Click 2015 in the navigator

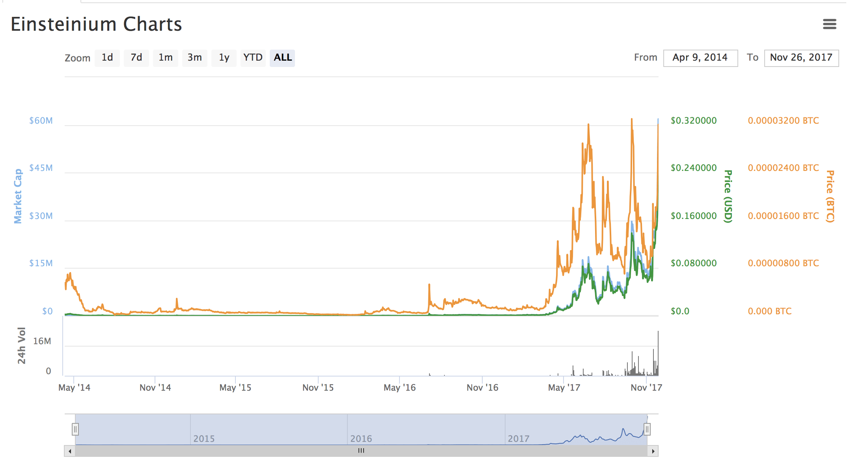click(204, 439)
